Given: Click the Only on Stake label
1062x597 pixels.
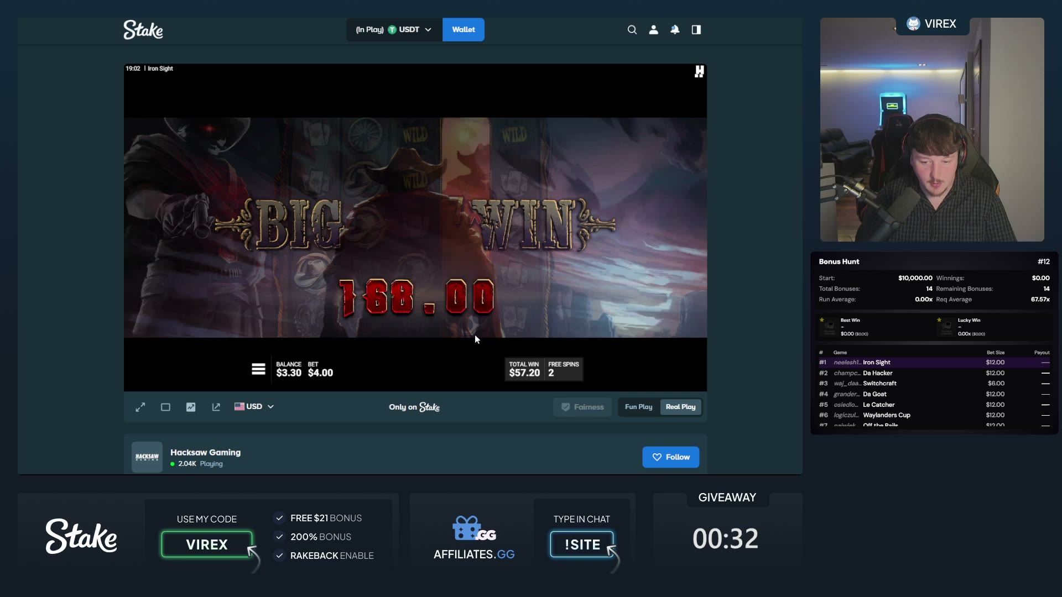Looking at the screenshot, I should coord(414,407).
